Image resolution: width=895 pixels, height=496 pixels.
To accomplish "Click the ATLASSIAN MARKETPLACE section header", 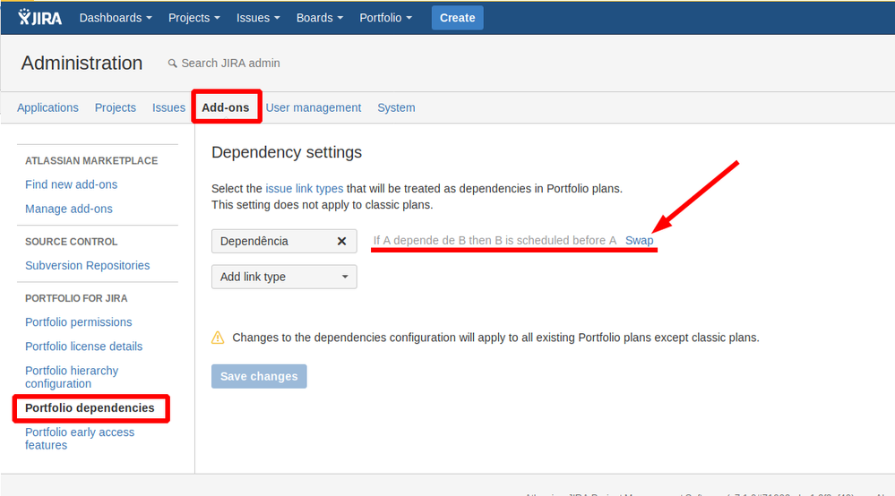I will click(x=91, y=161).
